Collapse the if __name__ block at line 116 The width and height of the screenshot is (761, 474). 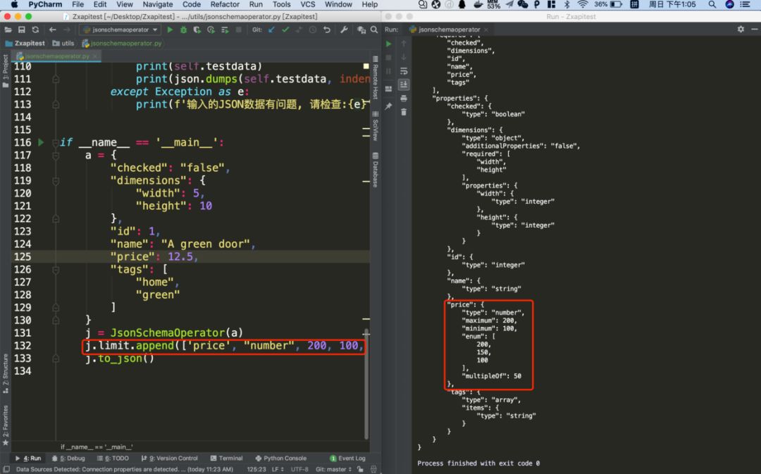(56, 142)
